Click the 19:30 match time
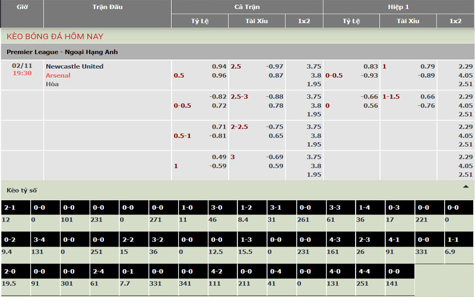Screen dimensions: 475x297 [x=22, y=74]
